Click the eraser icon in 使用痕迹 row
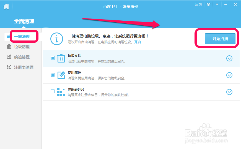241x149 pixels. (x=61, y=75)
